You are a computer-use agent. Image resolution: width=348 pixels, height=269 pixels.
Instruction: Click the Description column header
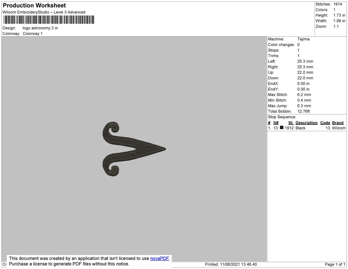pyautogui.click(x=306, y=122)
